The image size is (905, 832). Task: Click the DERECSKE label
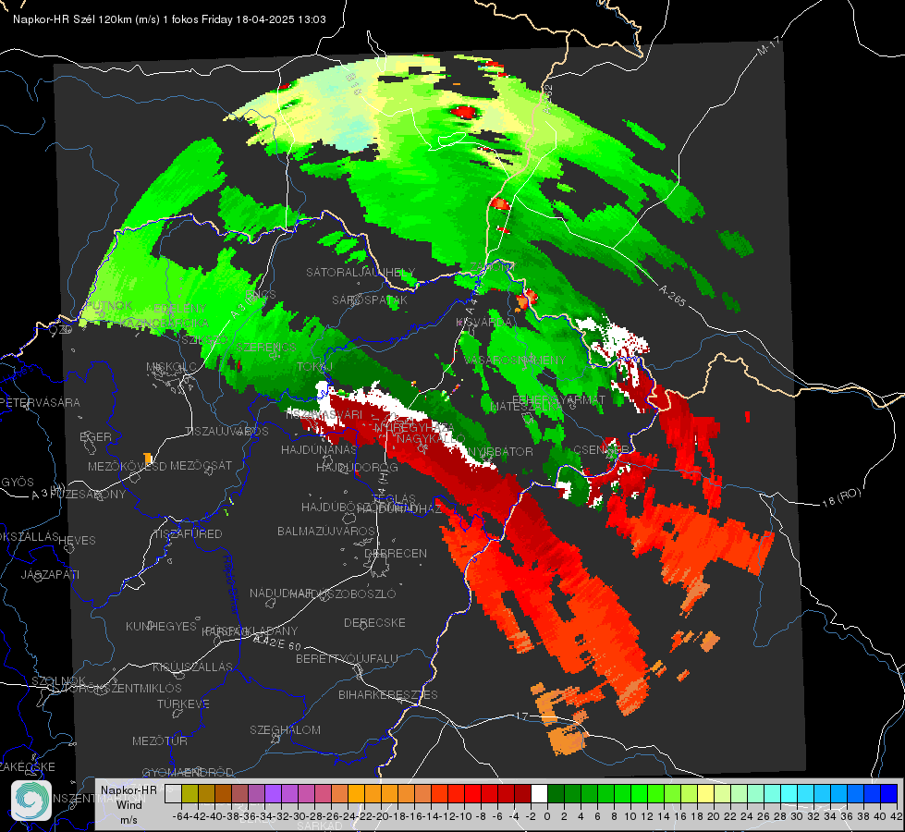(374, 623)
